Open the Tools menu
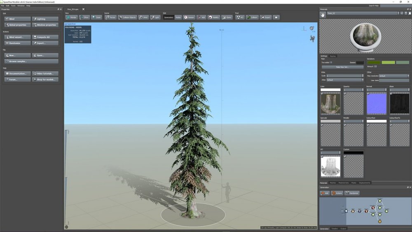The width and height of the screenshot is (412, 232). tap(13, 5)
